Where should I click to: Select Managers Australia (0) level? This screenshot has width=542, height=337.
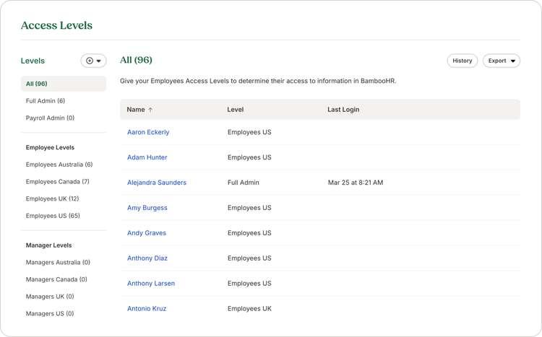point(58,263)
